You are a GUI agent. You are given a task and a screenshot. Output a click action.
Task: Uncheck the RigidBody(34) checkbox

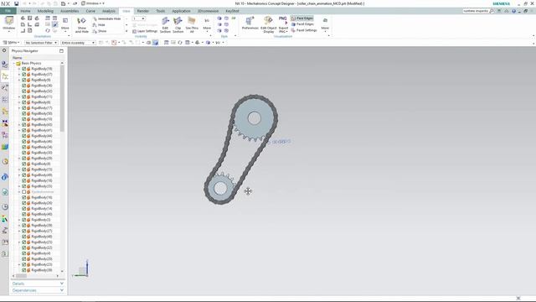tap(24, 147)
